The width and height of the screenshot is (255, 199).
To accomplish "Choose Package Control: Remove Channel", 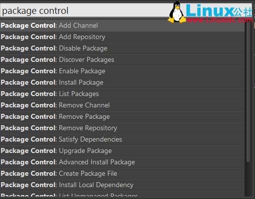I will [122, 105].
